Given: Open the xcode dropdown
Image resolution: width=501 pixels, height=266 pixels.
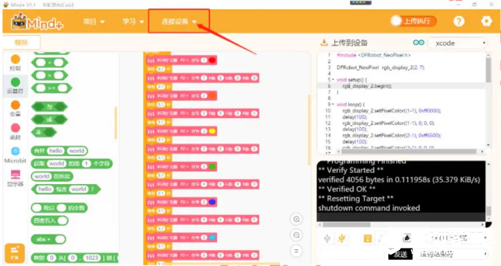Looking at the screenshot, I should click(458, 43).
